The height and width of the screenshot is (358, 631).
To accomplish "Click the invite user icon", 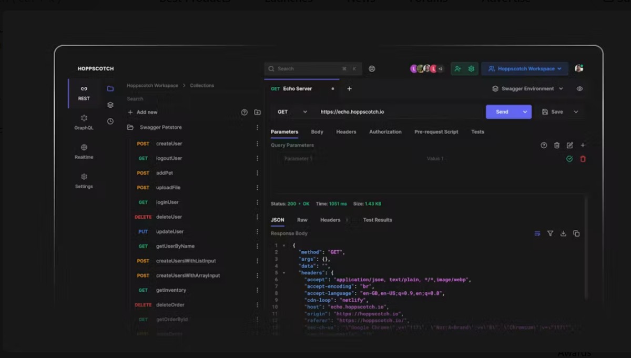I will [x=458, y=69].
